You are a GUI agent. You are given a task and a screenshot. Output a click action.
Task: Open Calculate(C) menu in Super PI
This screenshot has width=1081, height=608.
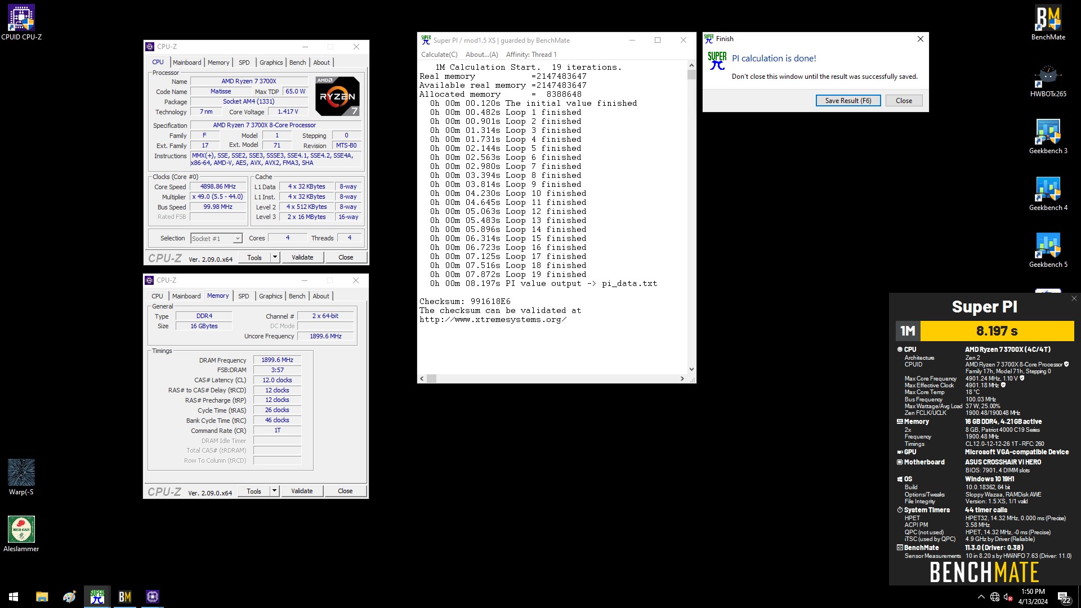pyautogui.click(x=439, y=55)
